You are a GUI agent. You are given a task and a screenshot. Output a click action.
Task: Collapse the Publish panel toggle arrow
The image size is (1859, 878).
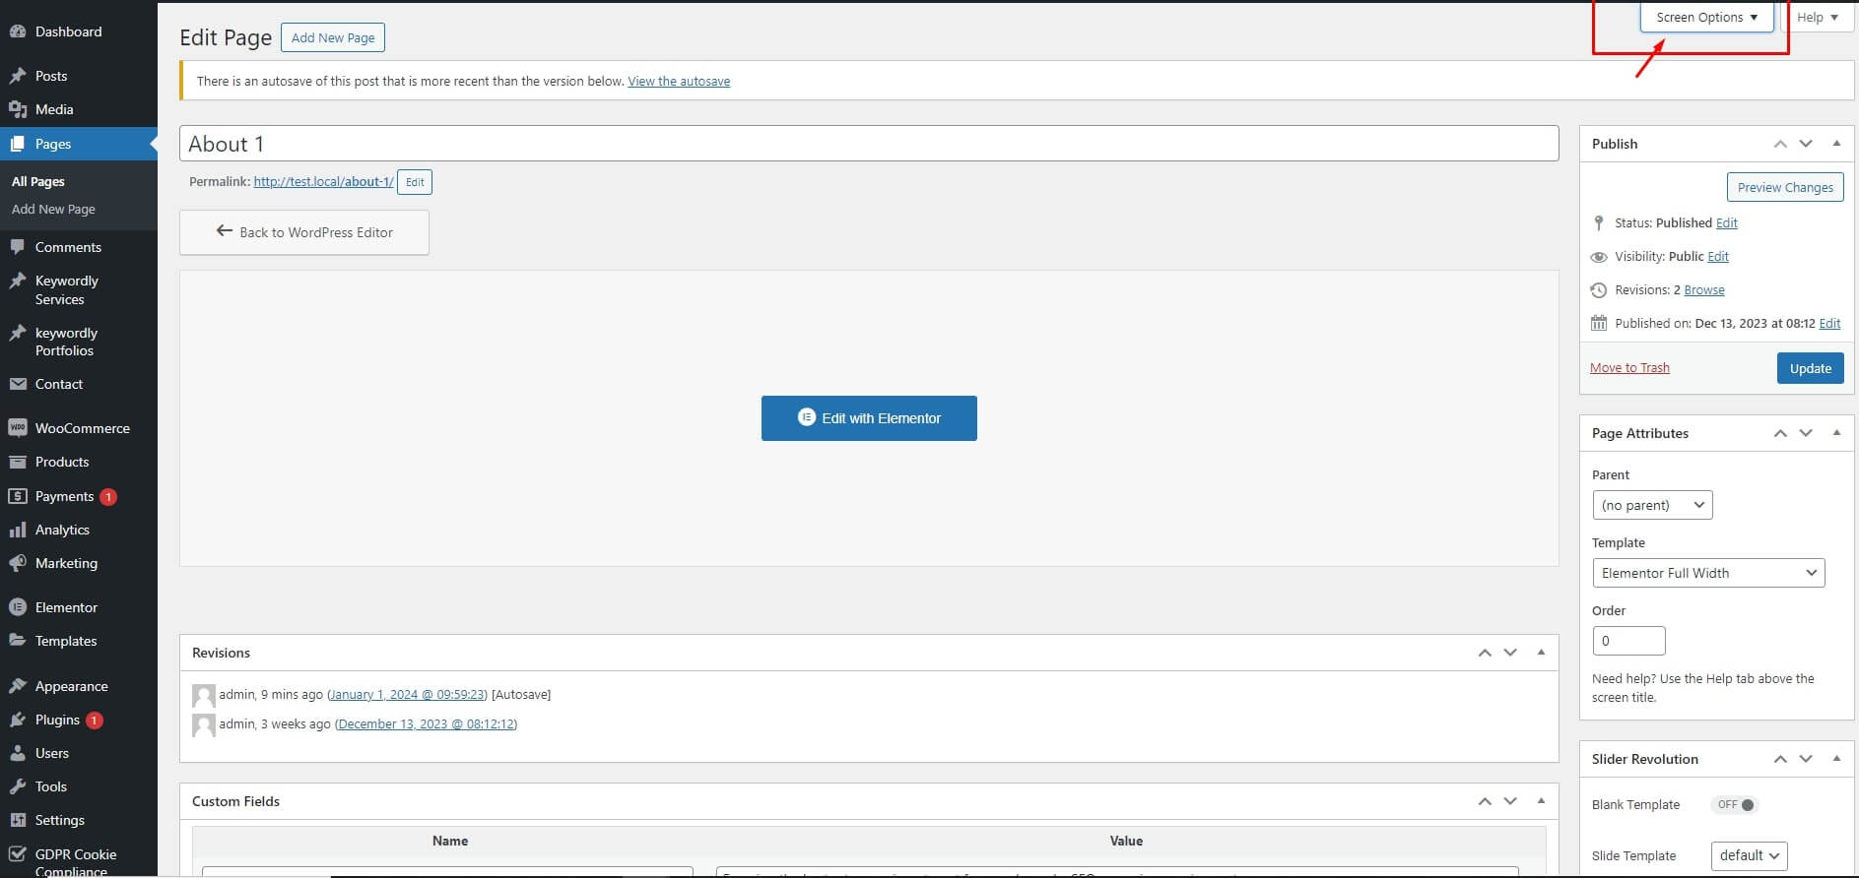coord(1836,144)
